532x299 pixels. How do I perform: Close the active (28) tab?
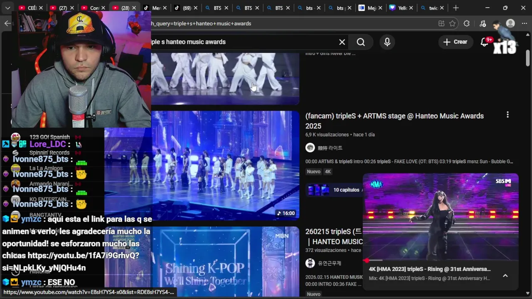coord(134,8)
